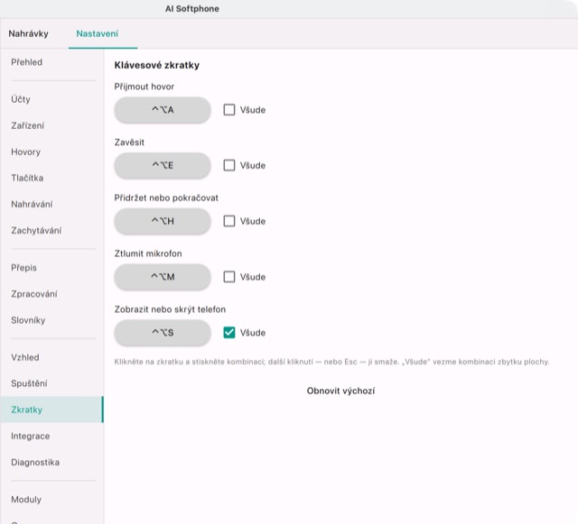578x524 pixels.
Task: Open Přehled in the sidebar
Action: pyautogui.click(x=26, y=62)
